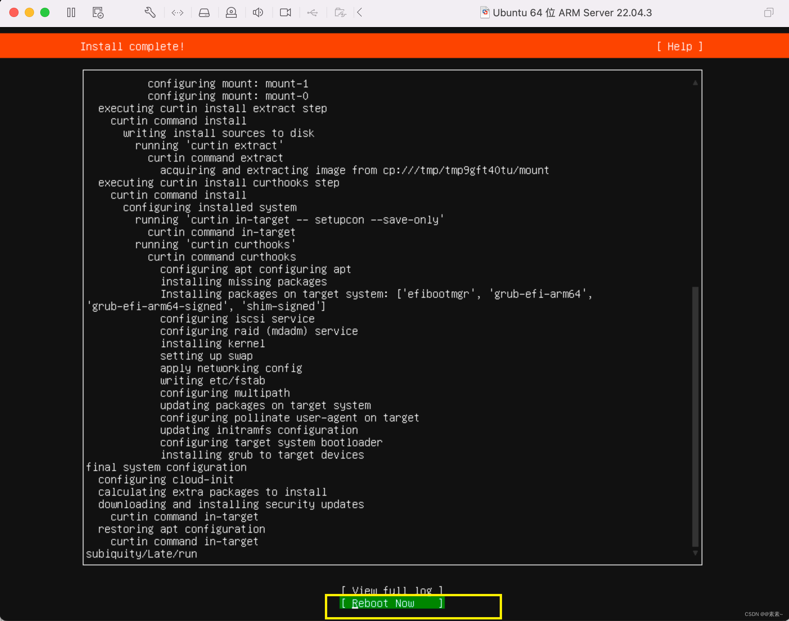Click the yellow minimize window button
789x621 pixels.
[x=29, y=12]
